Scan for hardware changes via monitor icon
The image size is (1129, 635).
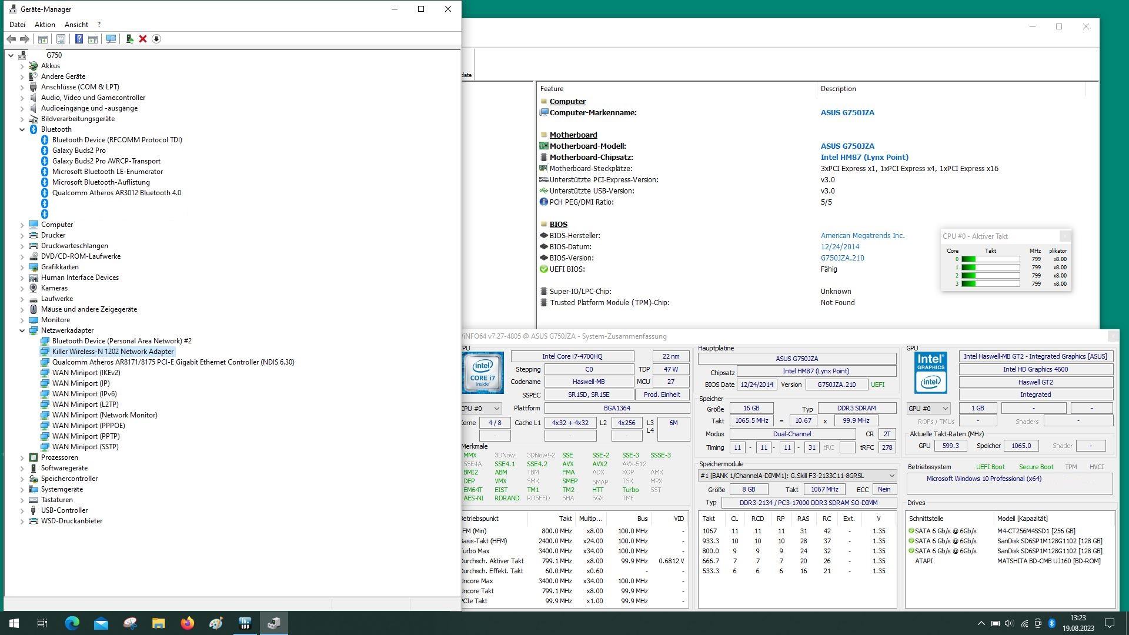coord(111,39)
